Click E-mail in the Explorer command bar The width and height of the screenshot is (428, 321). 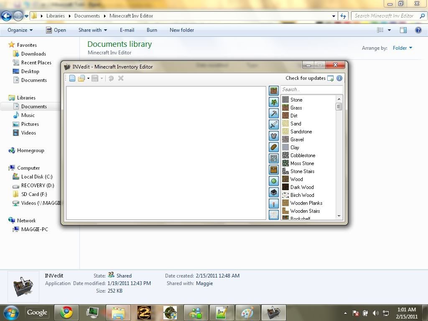point(127,30)
